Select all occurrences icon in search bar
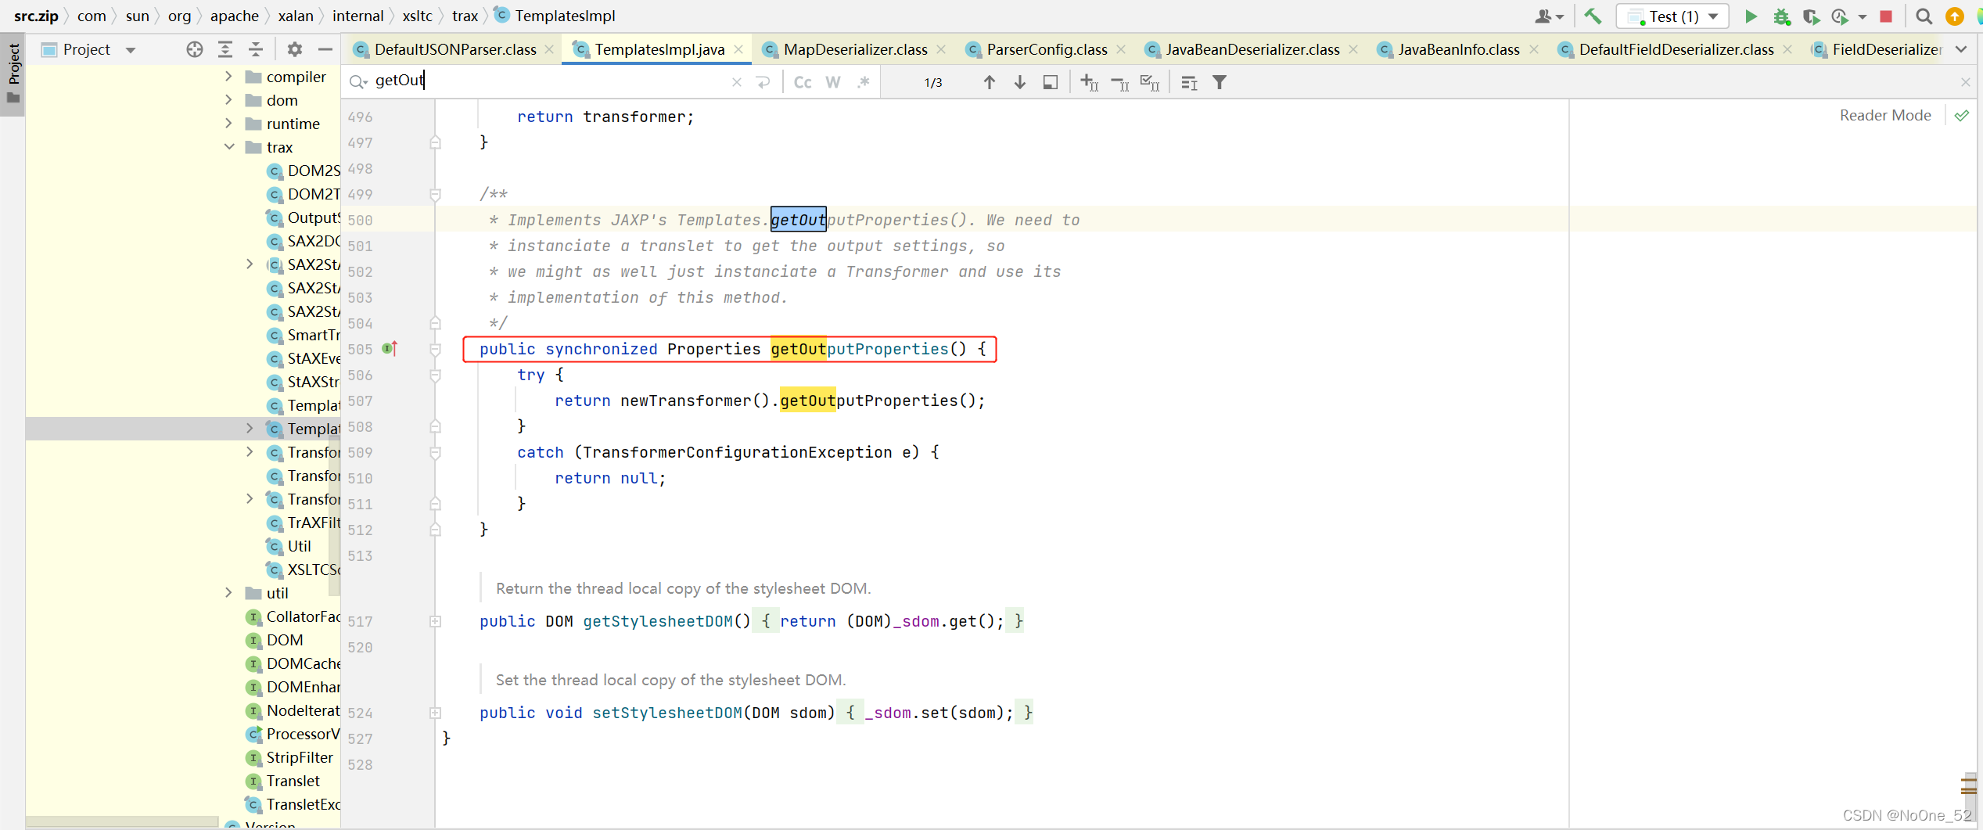The image size is (1983, 830). click(1150, 82)
